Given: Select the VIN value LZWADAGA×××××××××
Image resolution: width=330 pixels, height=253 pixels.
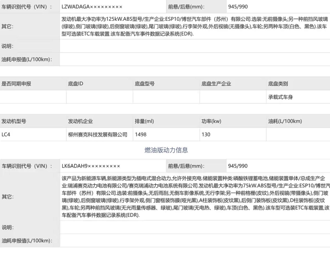Looking at the screenshot, I should pyautogui.click(x=92, y=7).
